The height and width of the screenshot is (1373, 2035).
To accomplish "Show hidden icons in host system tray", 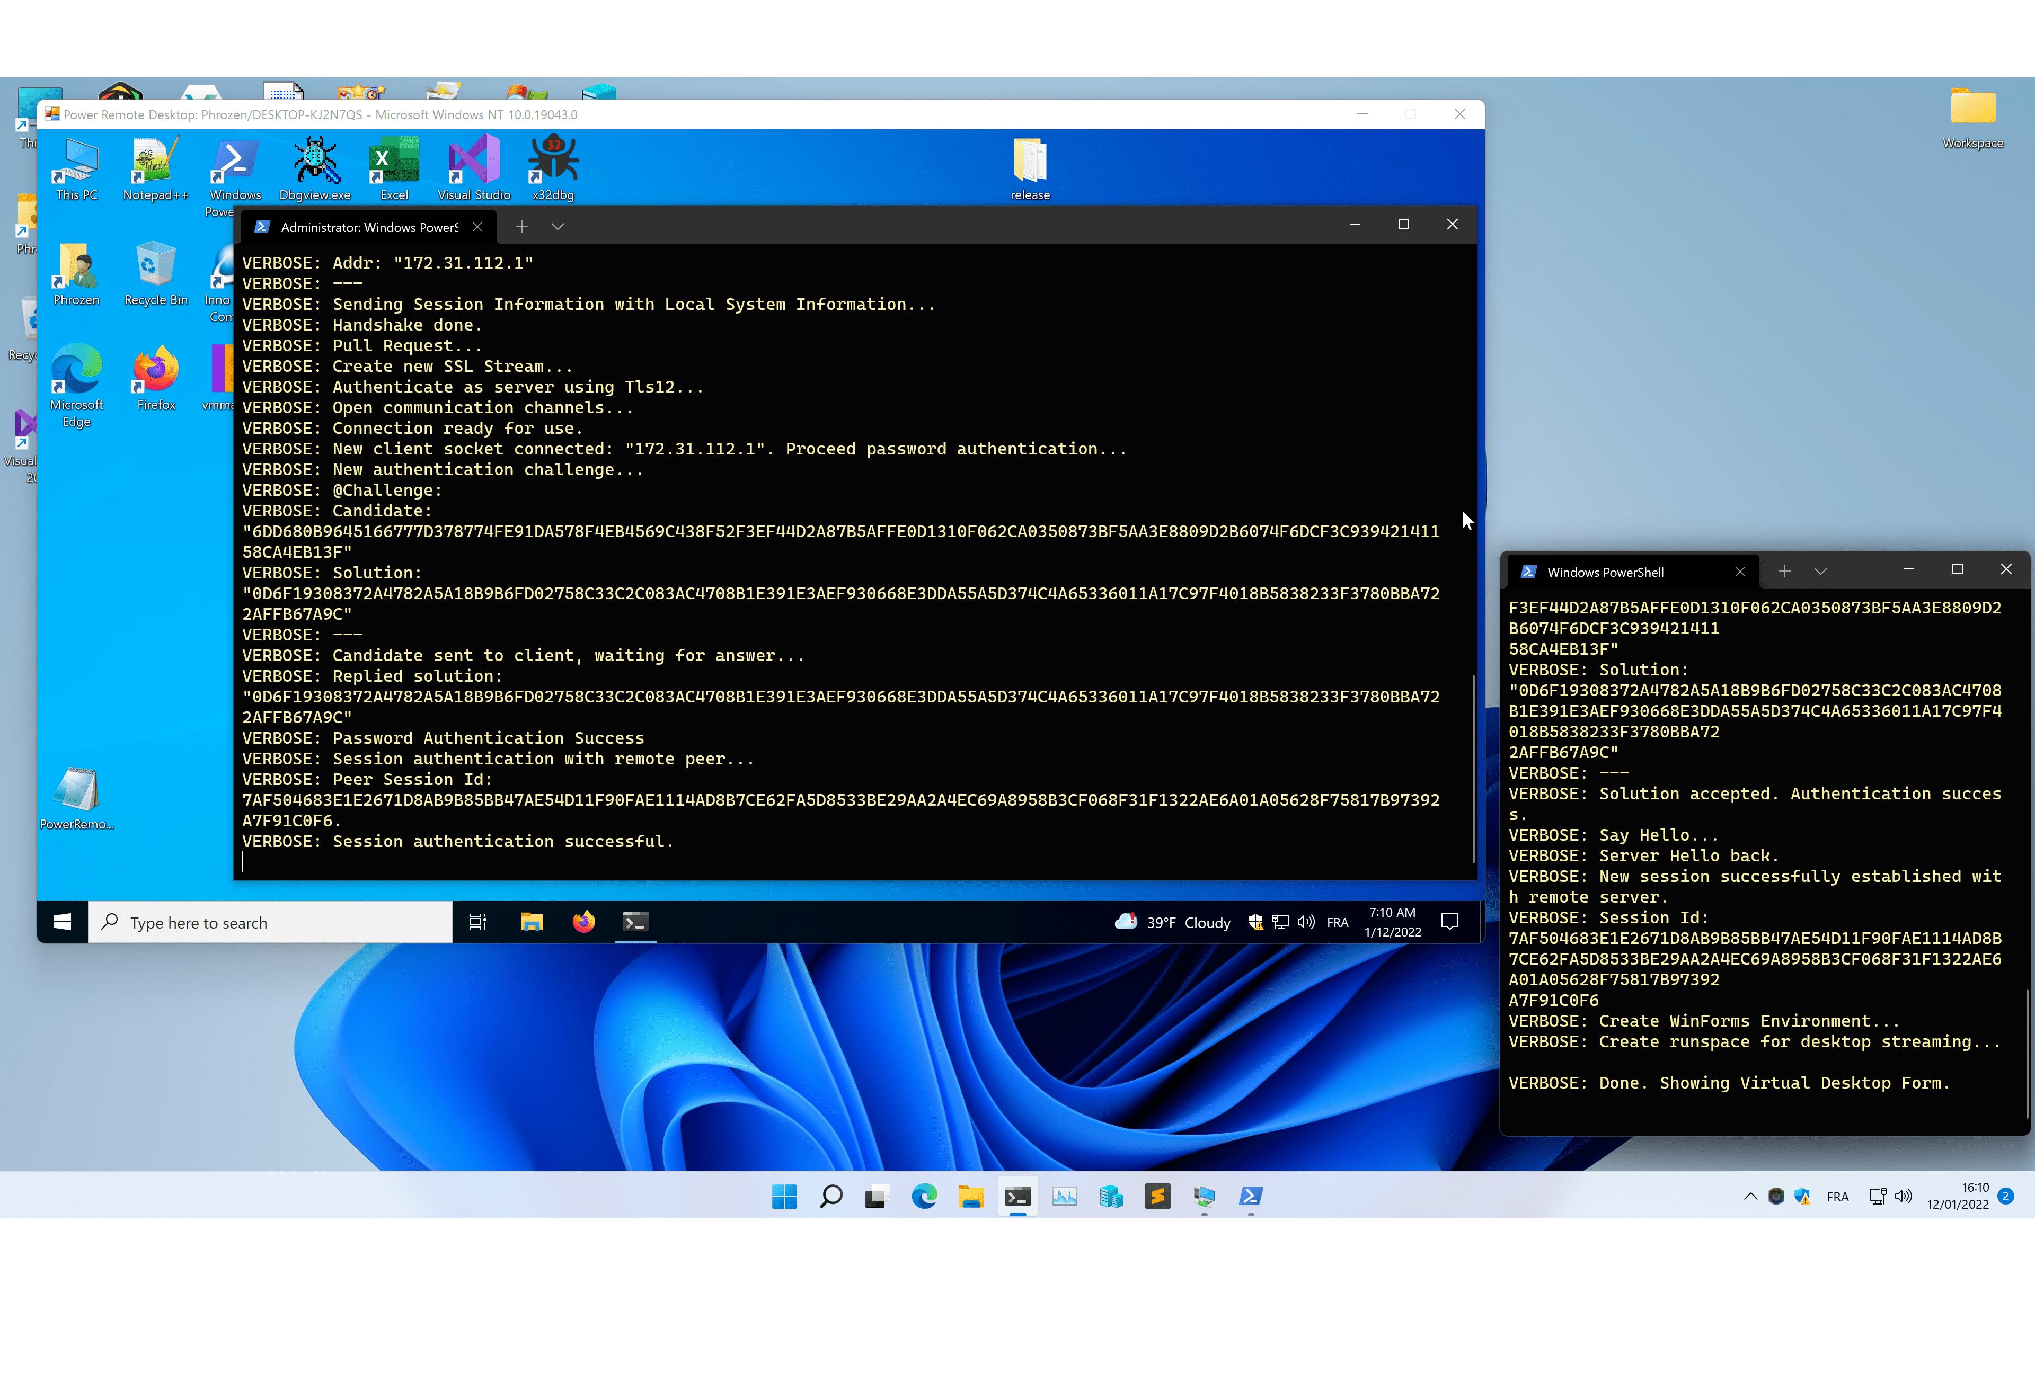I will point(1749,1196).
